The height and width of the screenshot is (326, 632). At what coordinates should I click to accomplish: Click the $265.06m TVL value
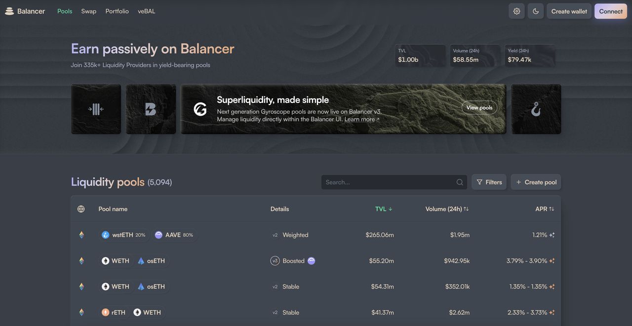click(x=380, y=235)
